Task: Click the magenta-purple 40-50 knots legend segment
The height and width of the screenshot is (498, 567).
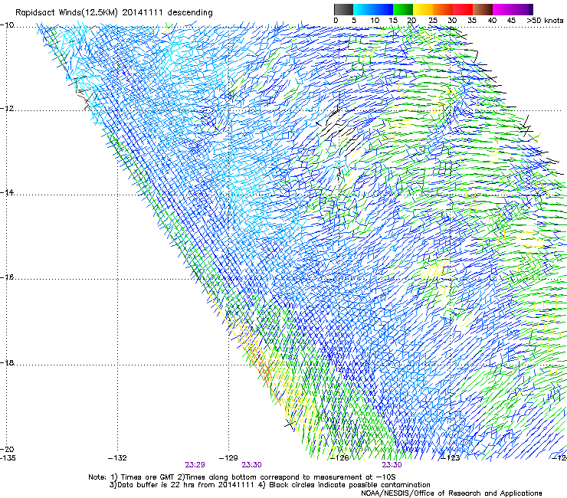Action: pos(513,9)
